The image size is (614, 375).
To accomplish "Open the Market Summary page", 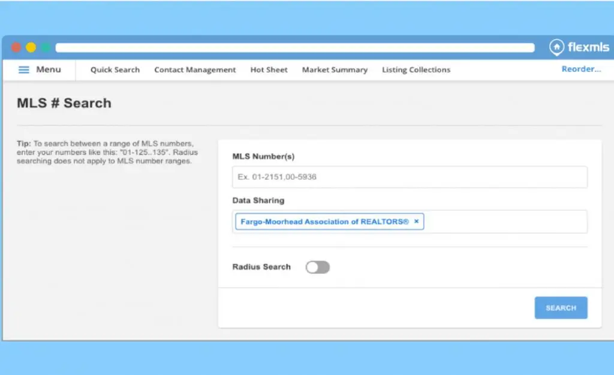I will coord(335,70).
